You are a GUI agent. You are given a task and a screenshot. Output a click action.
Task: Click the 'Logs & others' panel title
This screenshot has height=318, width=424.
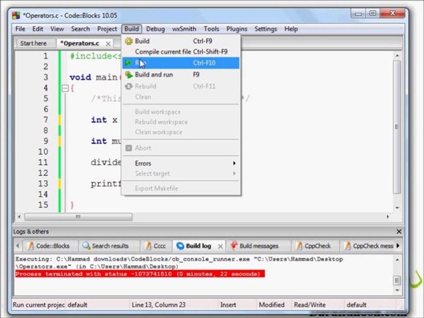[x=31, y=231]
